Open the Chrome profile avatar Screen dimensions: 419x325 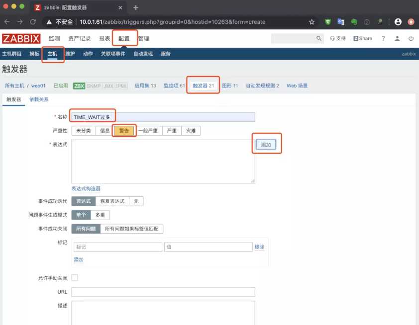coord(398,22)
